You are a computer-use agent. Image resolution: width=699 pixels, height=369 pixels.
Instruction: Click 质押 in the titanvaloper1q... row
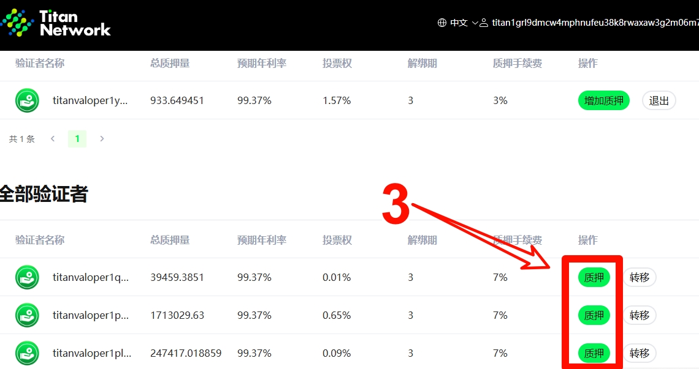(x=594, y=277)
